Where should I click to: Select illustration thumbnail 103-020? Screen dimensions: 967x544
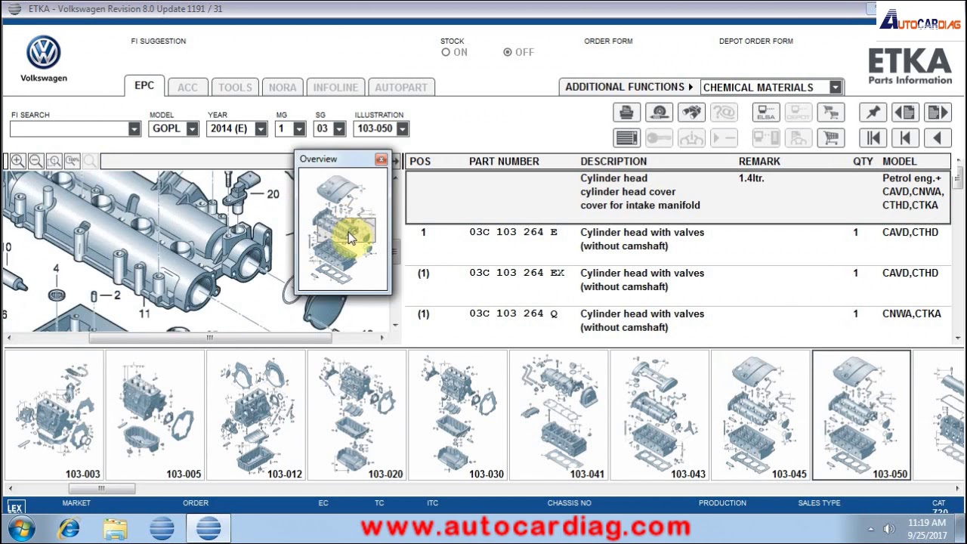click(x=357, y=416)
